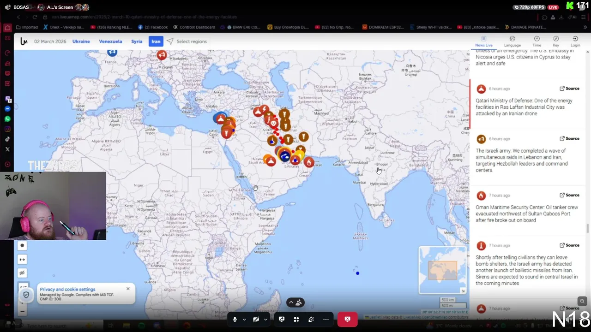Click the home icon in browser sidebar
The width and height of the screenshot is (591, 332).
pos(7,28)
